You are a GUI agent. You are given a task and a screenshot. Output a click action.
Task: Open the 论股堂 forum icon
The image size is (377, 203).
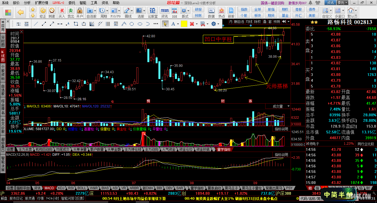153,12
